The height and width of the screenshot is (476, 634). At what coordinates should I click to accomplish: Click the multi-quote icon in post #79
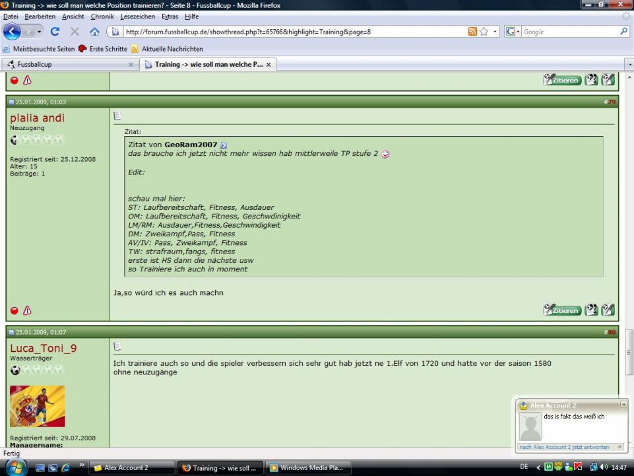pos(592,310)
